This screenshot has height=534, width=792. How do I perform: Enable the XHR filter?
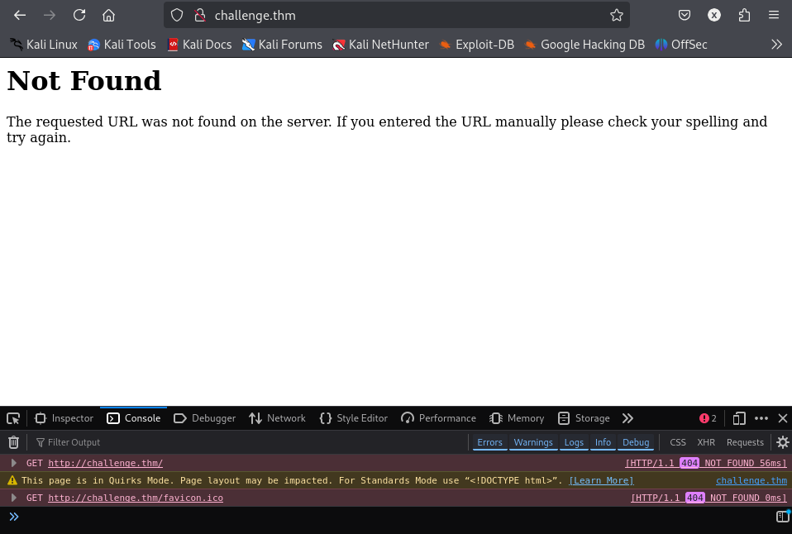(x=706, y=442)
